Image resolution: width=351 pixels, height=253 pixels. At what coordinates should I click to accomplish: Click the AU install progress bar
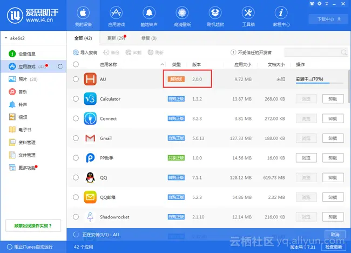coord(320,83)
